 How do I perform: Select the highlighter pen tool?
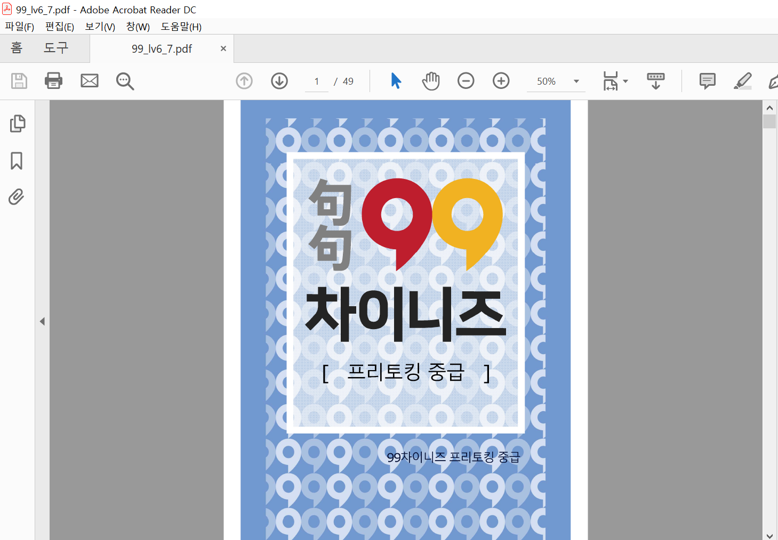click(x=743, y=81)
